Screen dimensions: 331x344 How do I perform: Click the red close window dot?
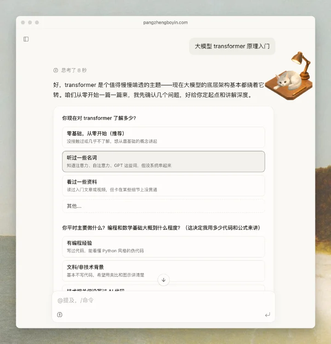click(23, 23)
